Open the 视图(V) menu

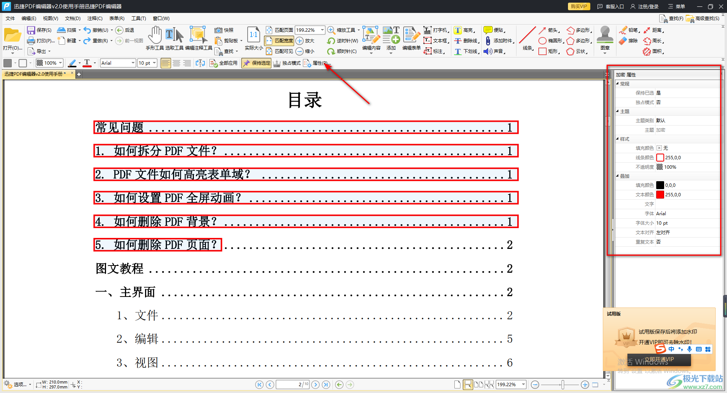(50, 19)
